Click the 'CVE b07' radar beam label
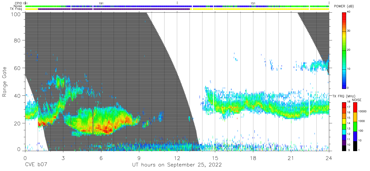Screen dimensions: 370x171 pos(36,165)
